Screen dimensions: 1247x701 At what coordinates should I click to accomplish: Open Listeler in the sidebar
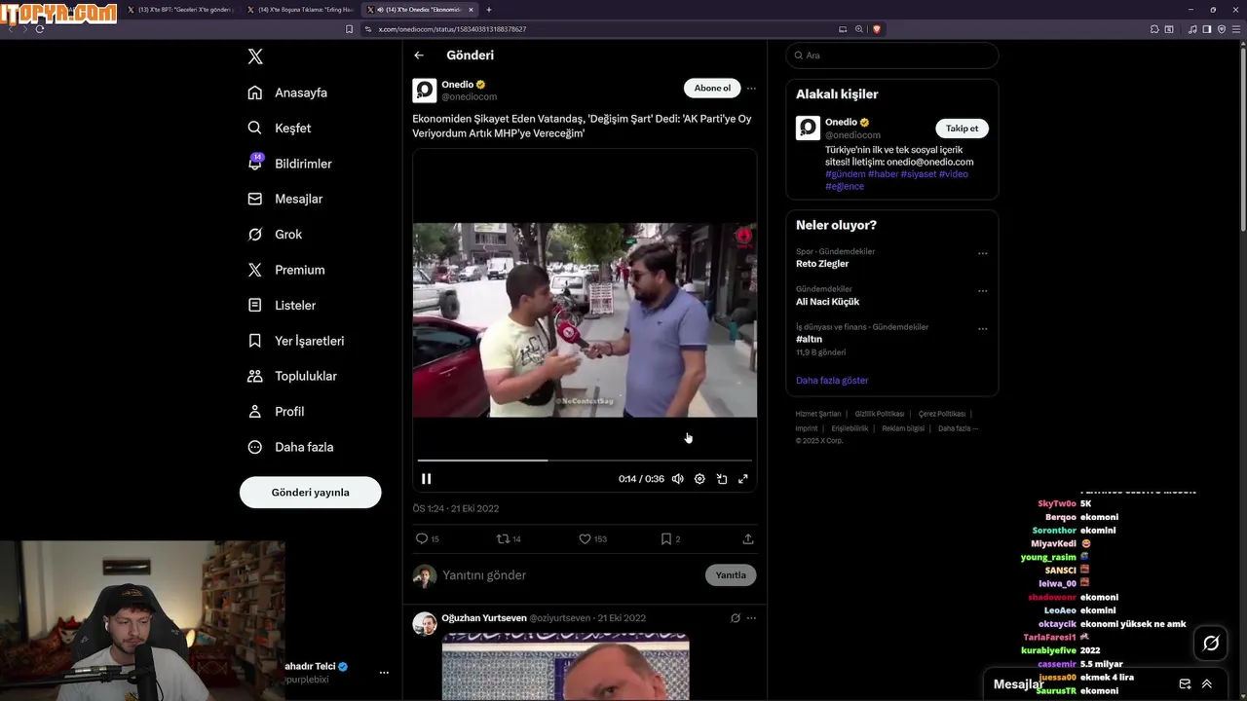point(282,305)
